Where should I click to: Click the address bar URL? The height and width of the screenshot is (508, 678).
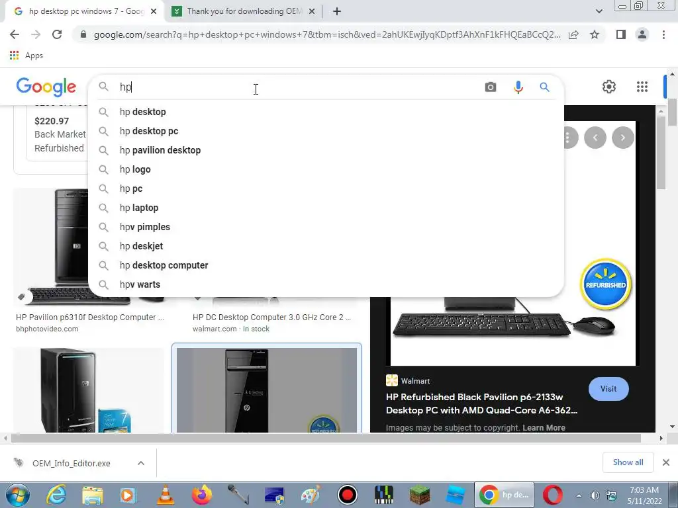click(x=327, y=34)
